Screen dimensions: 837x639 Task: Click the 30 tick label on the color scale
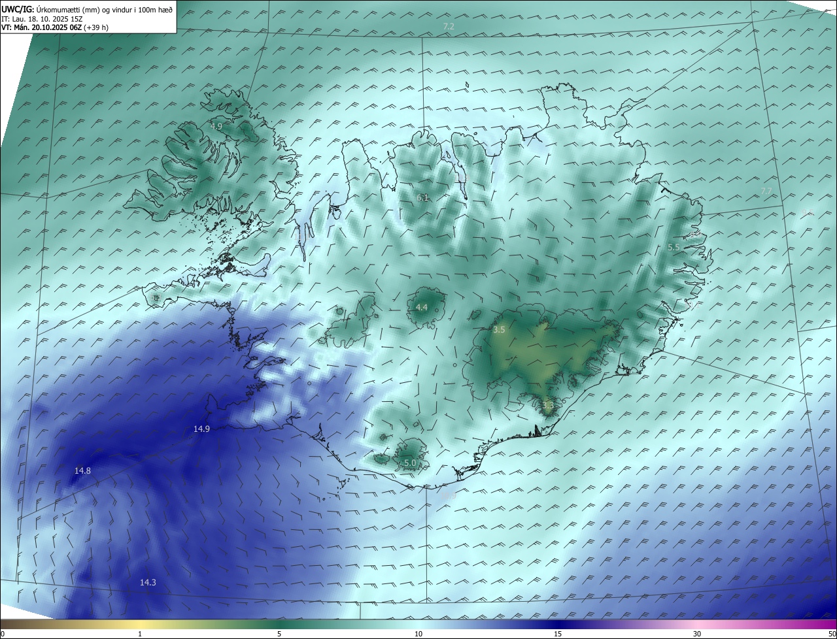[x=697, y=634]
